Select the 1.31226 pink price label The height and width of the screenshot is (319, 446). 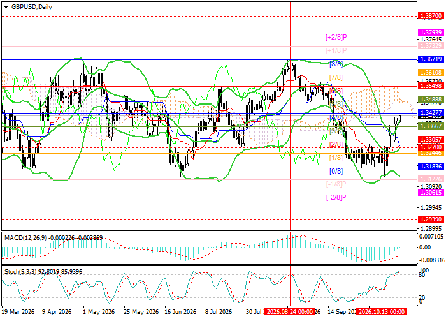431,179
